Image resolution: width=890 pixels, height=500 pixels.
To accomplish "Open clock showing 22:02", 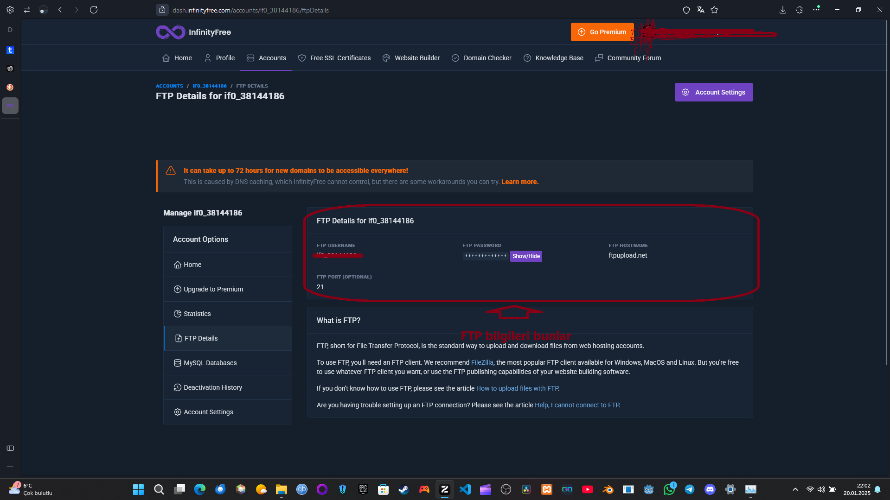I will click(x=857, y=489).
